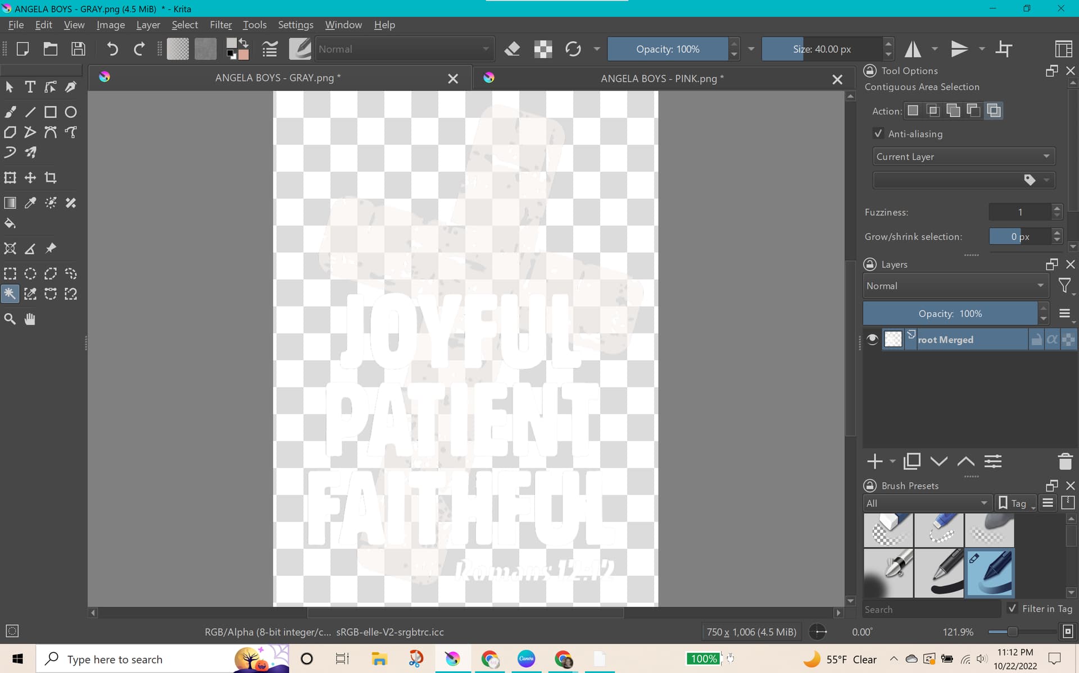
Task: Hide the root Merged layer
Action: coord(872,340)
